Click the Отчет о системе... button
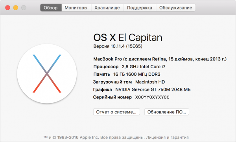 [116, 112]
